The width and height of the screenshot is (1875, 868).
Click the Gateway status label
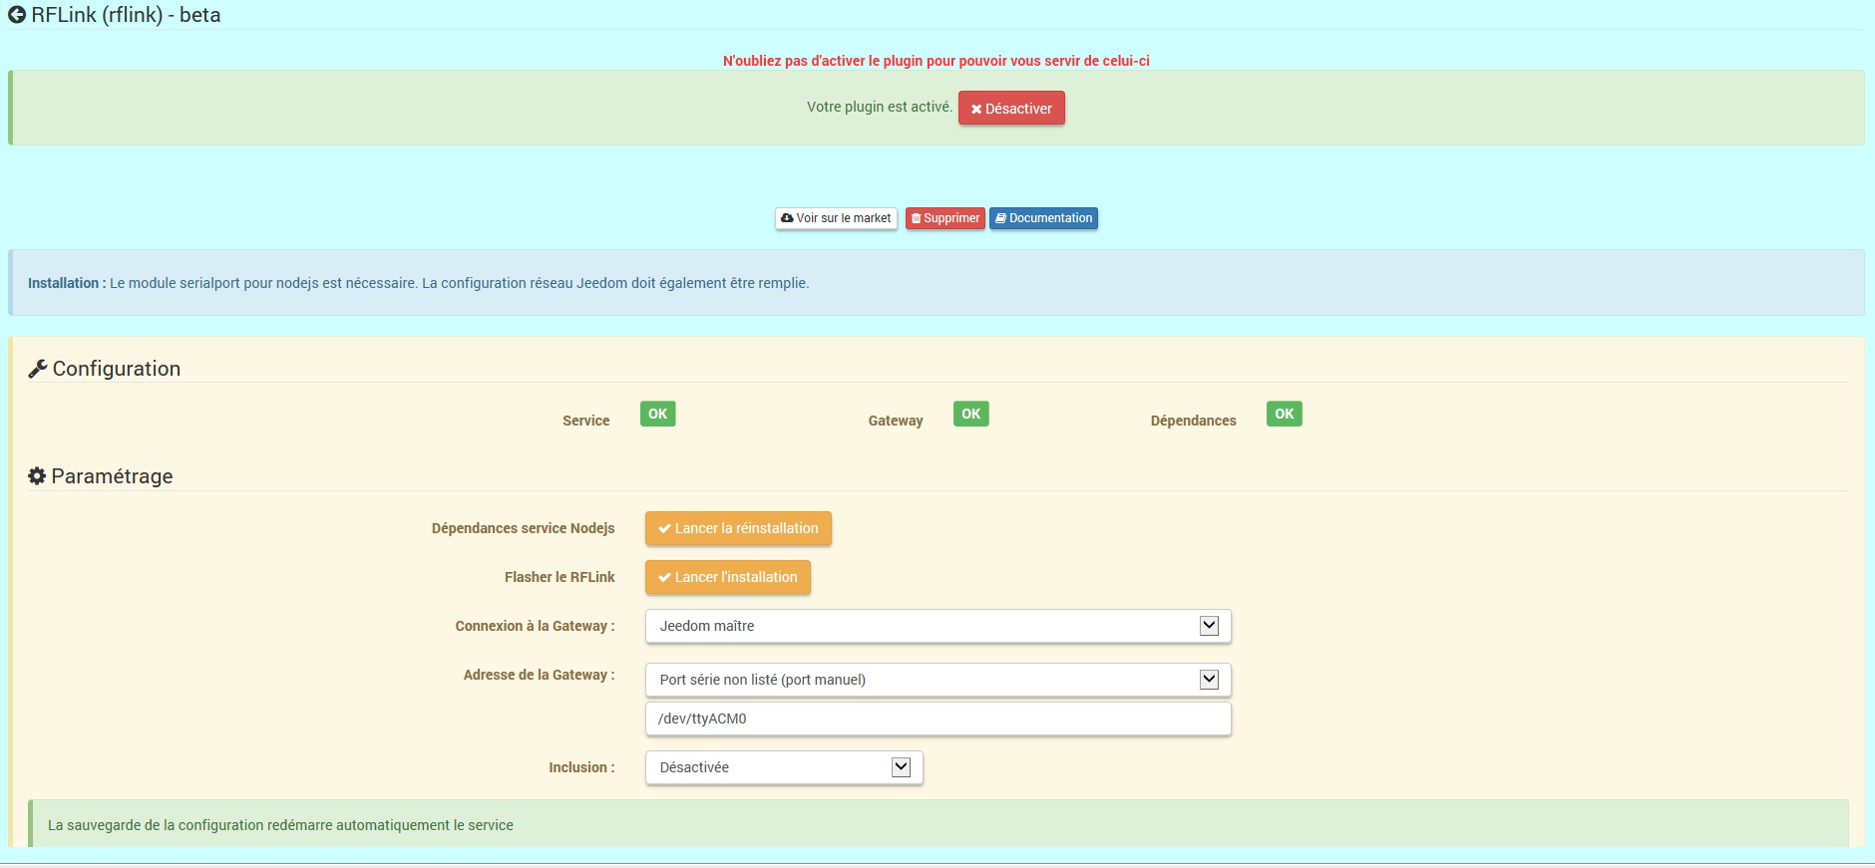tap(896, 421)
